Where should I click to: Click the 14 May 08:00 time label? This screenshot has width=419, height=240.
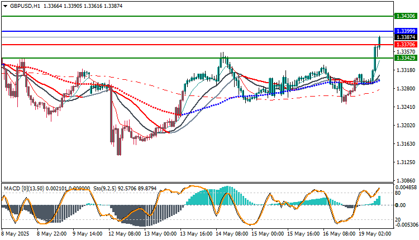coord(232,234)
